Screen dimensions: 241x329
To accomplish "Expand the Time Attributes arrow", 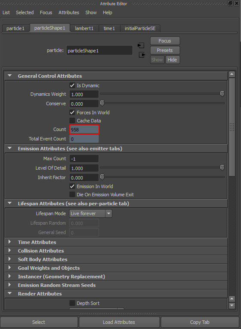I will click(x=9, y=242).
